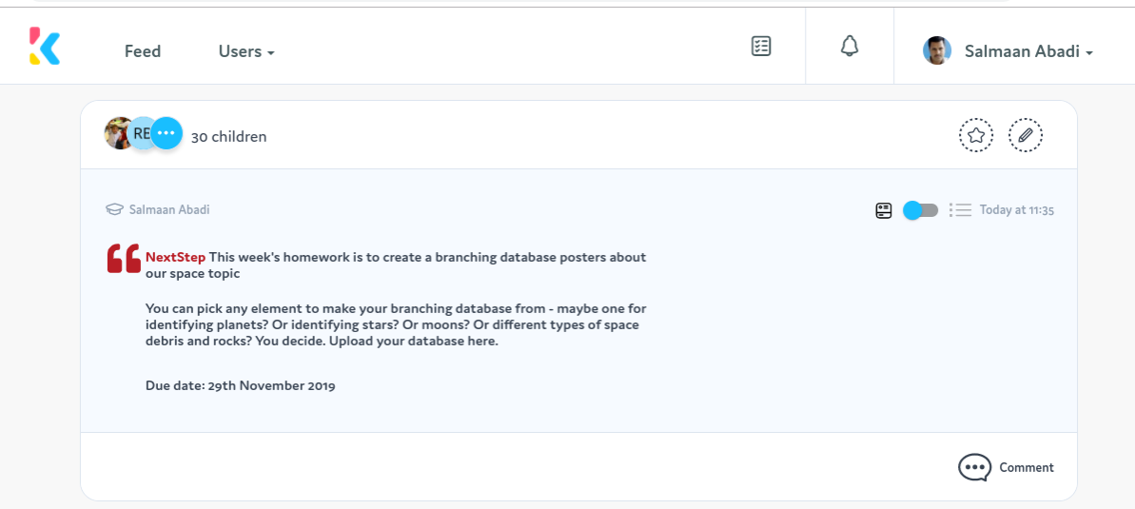The width and height of the screenshot is (1135, 509).
Task: Click the Comment button label
Action: click(x=1027, y=468)
